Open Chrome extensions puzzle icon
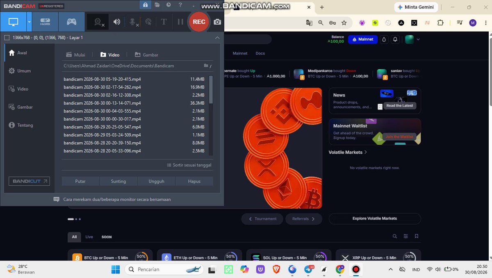Screen dimensions: 492x278 coord(440,23)
